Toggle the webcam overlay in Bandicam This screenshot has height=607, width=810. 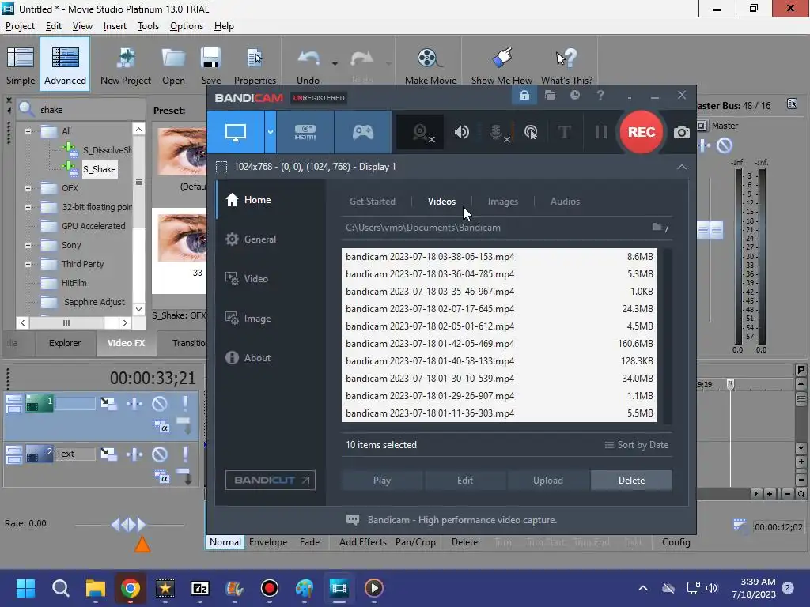421,133
